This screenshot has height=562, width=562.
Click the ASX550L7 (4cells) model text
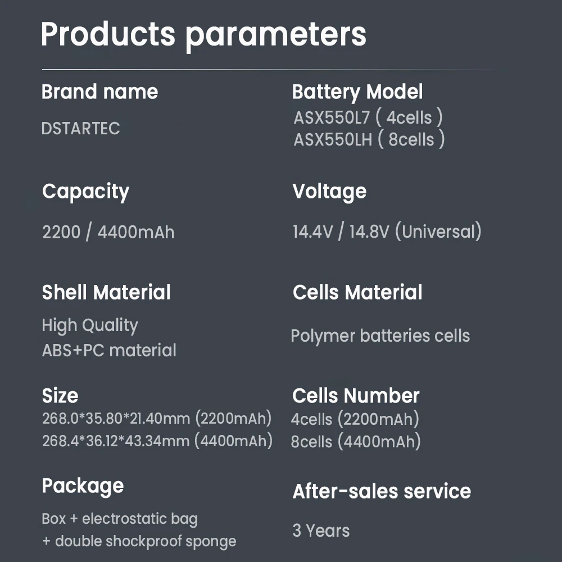(x=368, y=117)
